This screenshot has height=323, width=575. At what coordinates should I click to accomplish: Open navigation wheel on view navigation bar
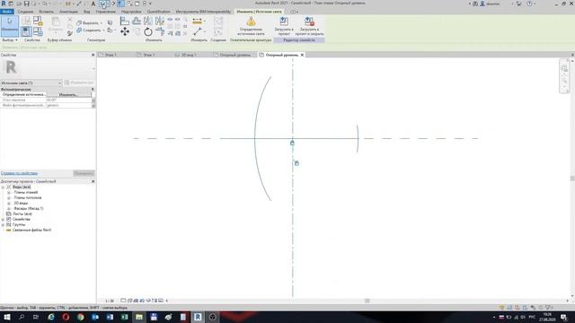point(564,68)
